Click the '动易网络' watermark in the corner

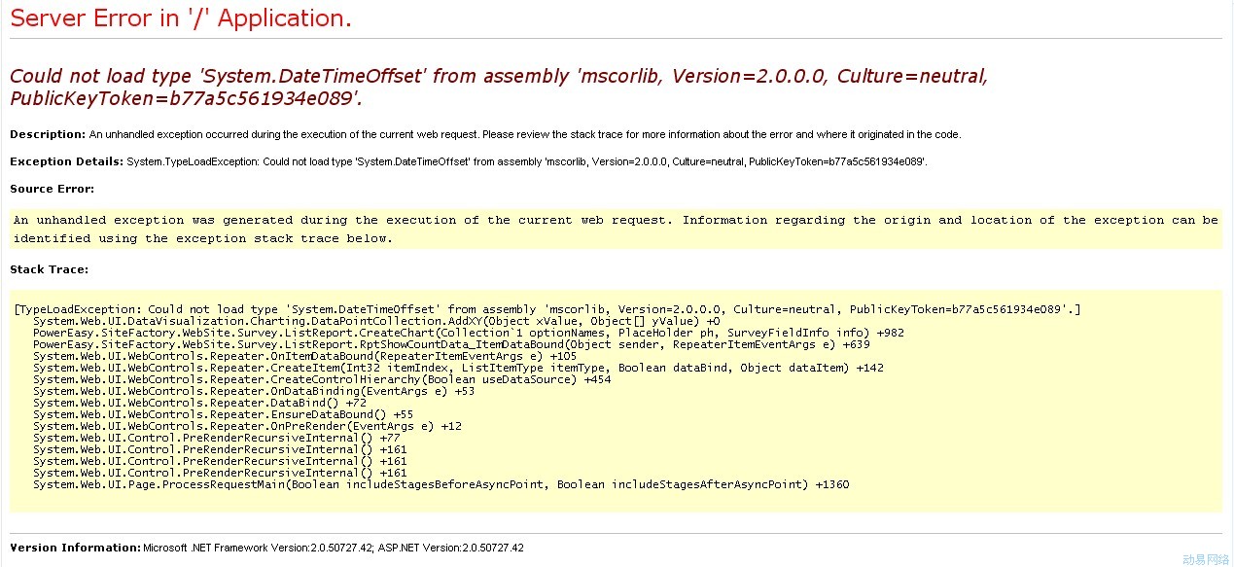click(1206, 559)
